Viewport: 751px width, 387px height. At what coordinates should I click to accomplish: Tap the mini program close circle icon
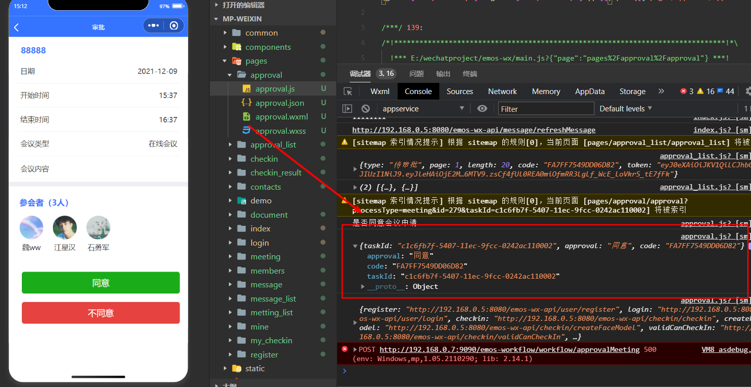174,26
